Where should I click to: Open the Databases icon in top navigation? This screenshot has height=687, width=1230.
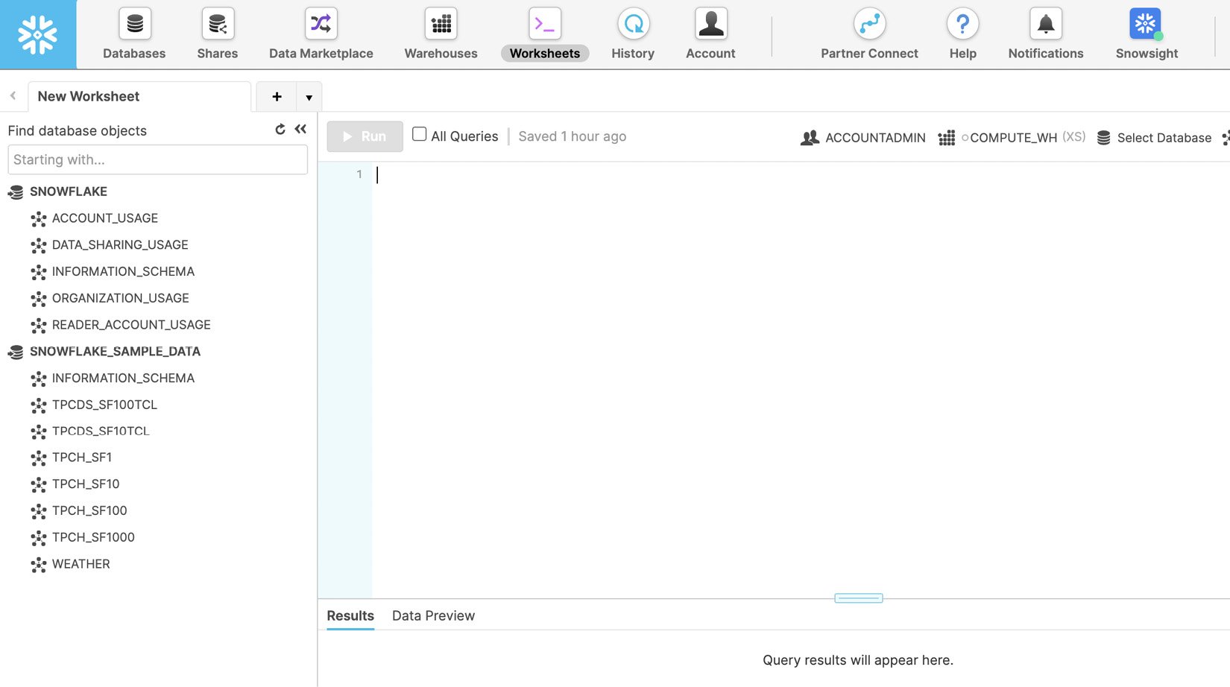pos(134,24)
